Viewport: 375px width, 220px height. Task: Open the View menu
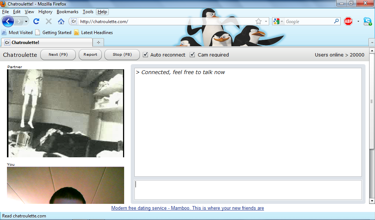(x=29, y=12)
